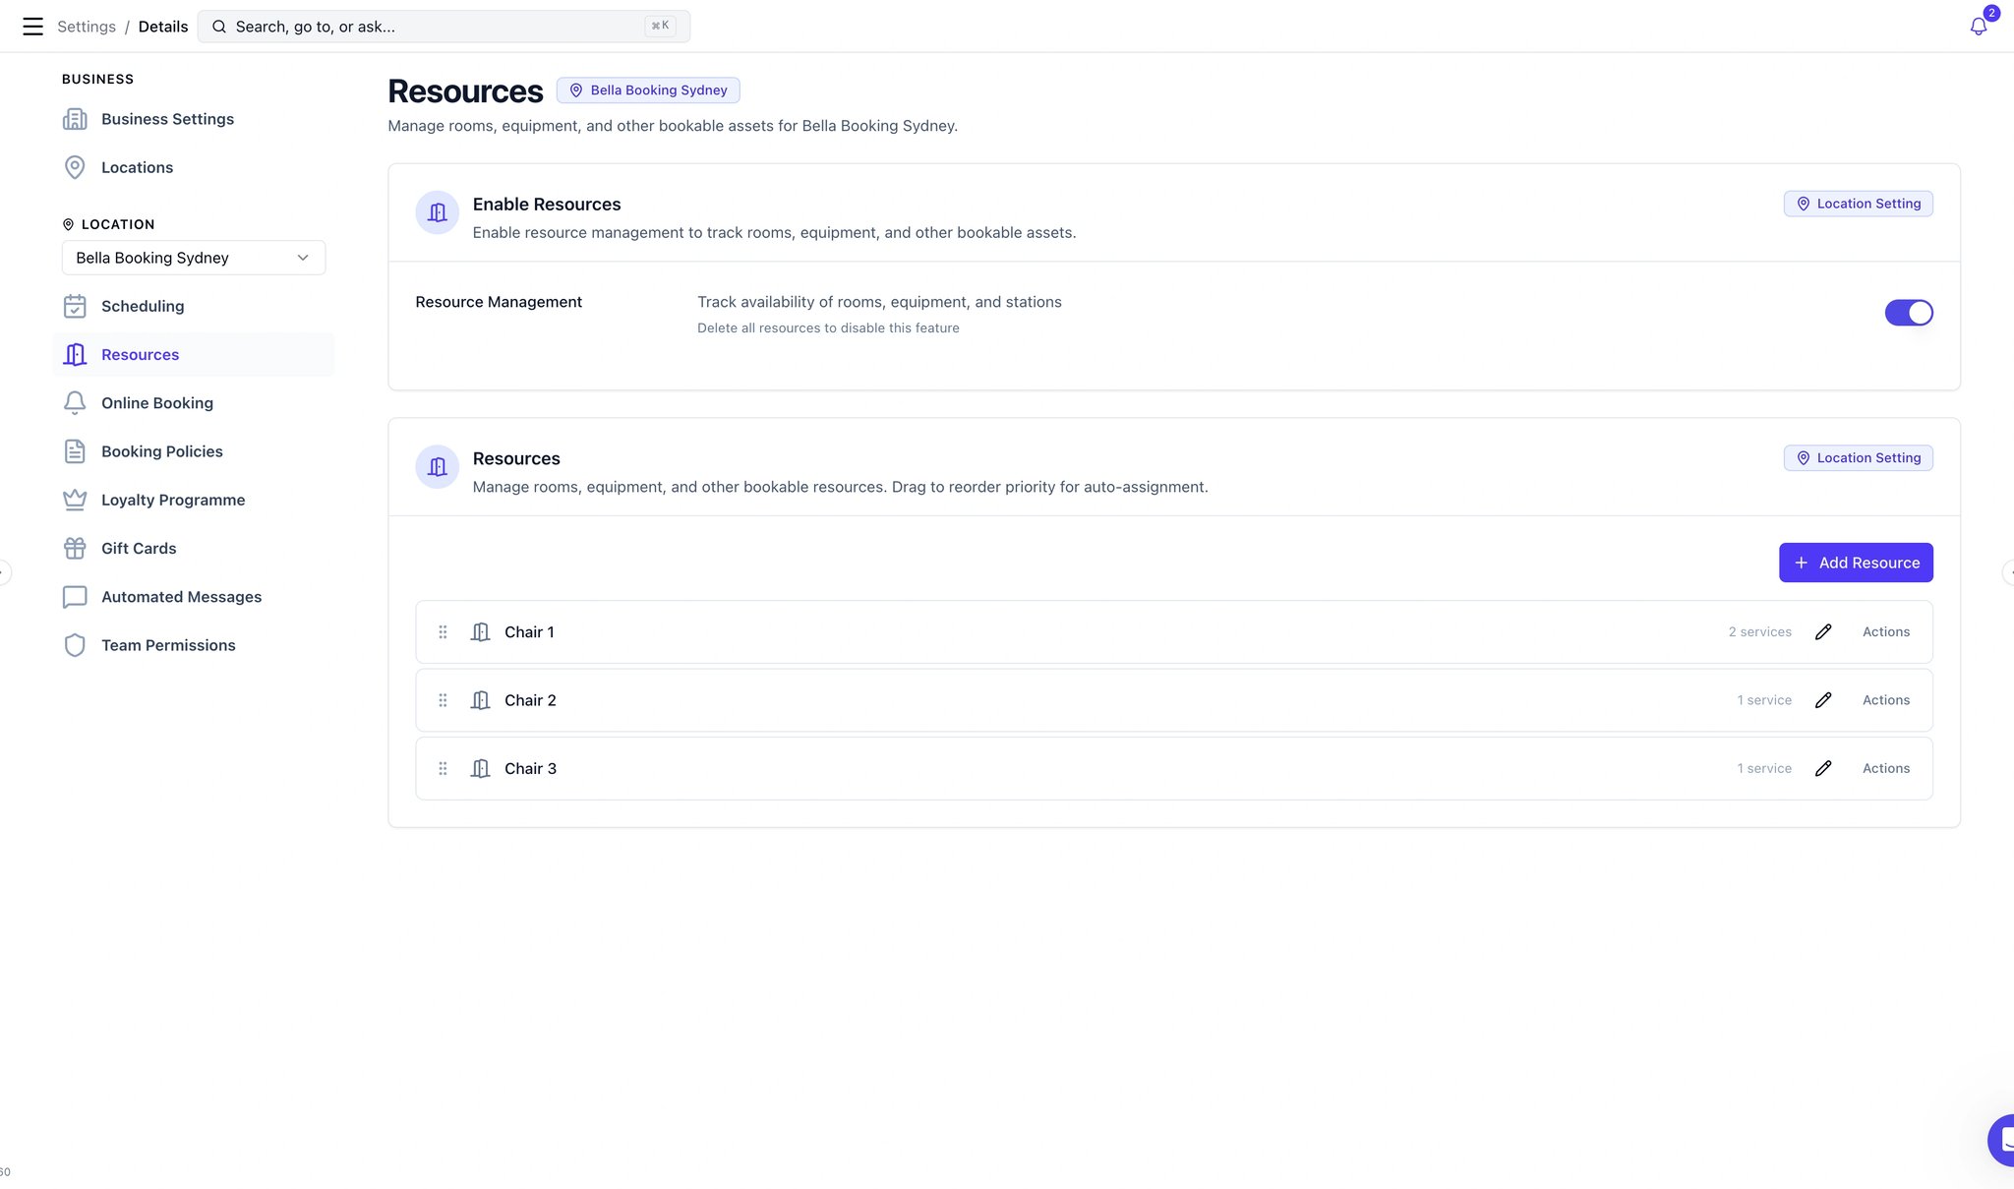Click the Online Booking bell icon

click(75, 403)
